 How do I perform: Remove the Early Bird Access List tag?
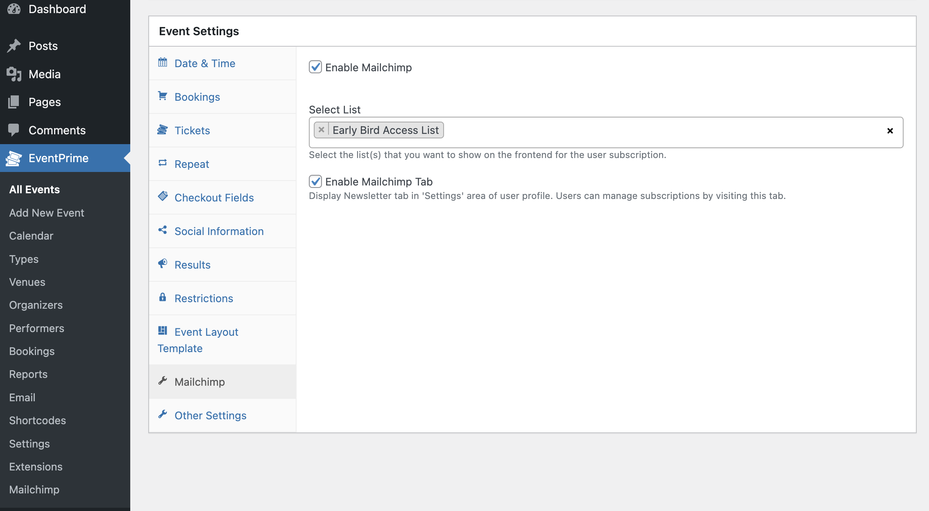pos(322,130)
